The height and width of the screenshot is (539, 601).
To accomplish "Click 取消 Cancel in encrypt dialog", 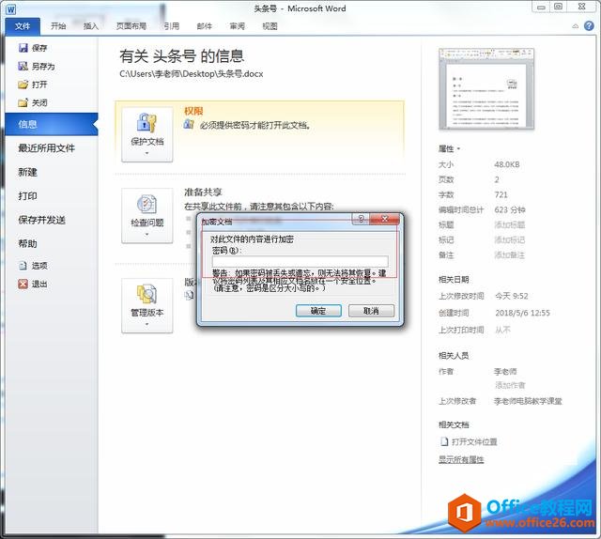I will pos(371,311).
